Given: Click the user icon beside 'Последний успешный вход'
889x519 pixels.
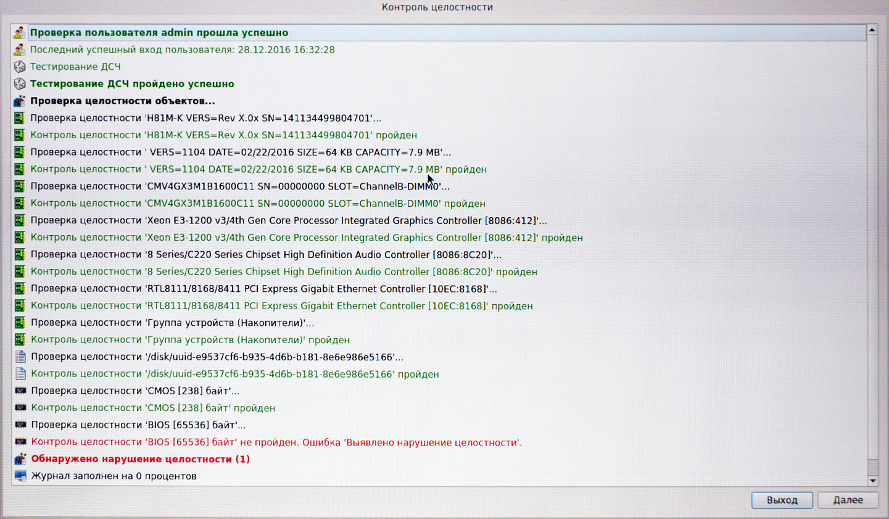Looking at the screenshot, I should 19,49.
